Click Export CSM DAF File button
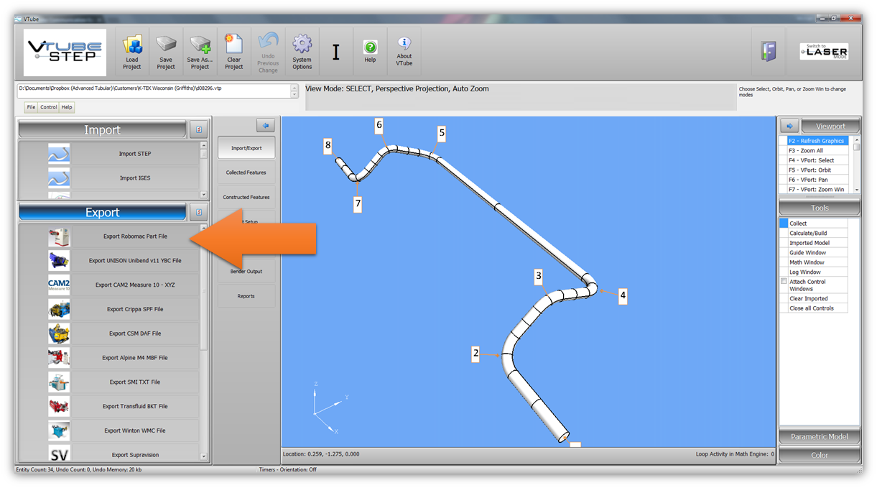 tap(135, 333)
